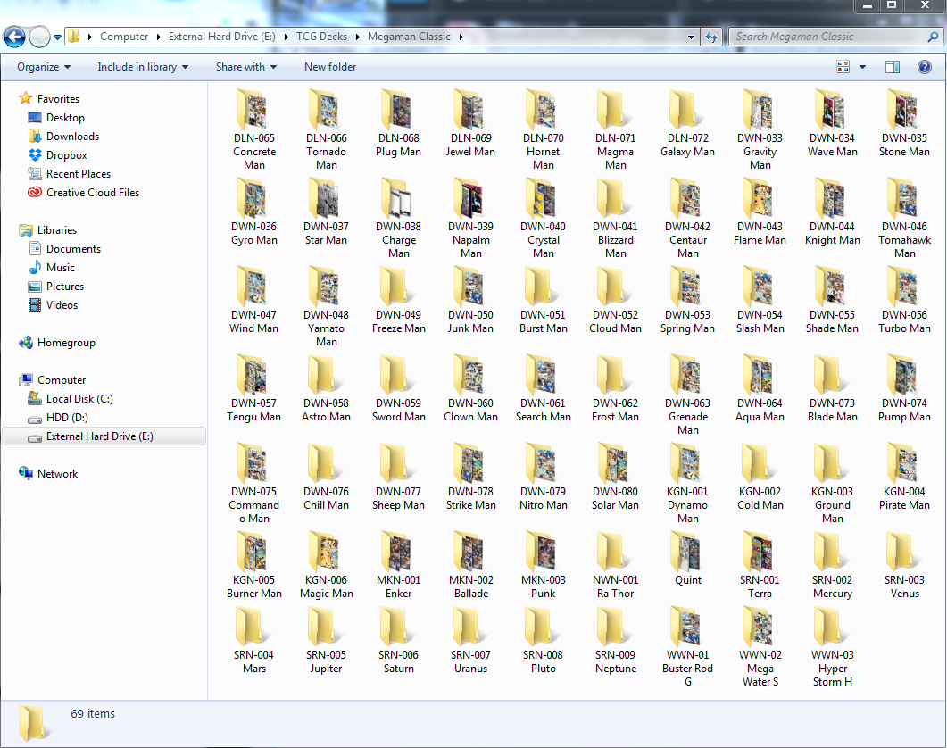Select TCG Decks in the breadcrumb
This screenshot has height=748, width=947.
coord(321,37)
